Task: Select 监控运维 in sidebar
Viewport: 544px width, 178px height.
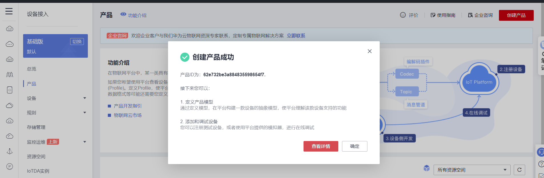Action: point(36,142)
